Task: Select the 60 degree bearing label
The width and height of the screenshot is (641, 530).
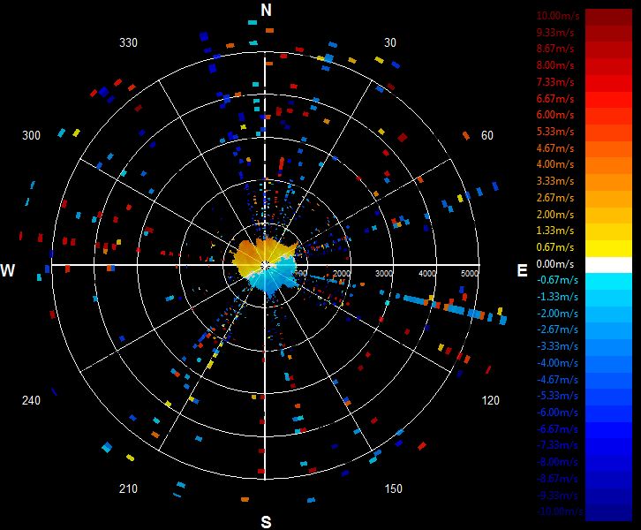Action: [486, 135]
